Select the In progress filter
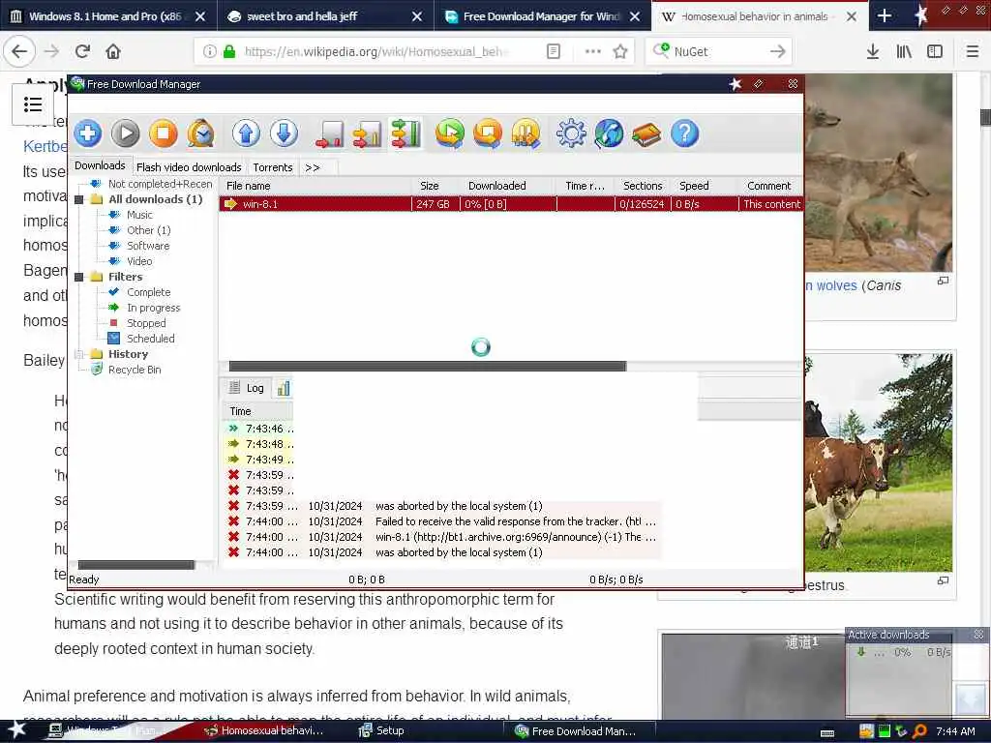 pyautogui.click(x=154, y=308)
